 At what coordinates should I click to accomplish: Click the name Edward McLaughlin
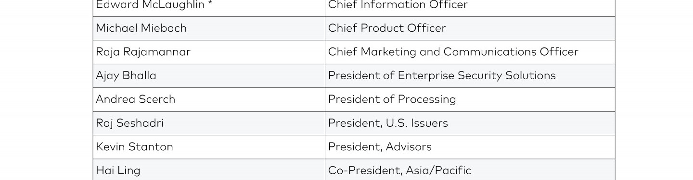pos(150,5)
